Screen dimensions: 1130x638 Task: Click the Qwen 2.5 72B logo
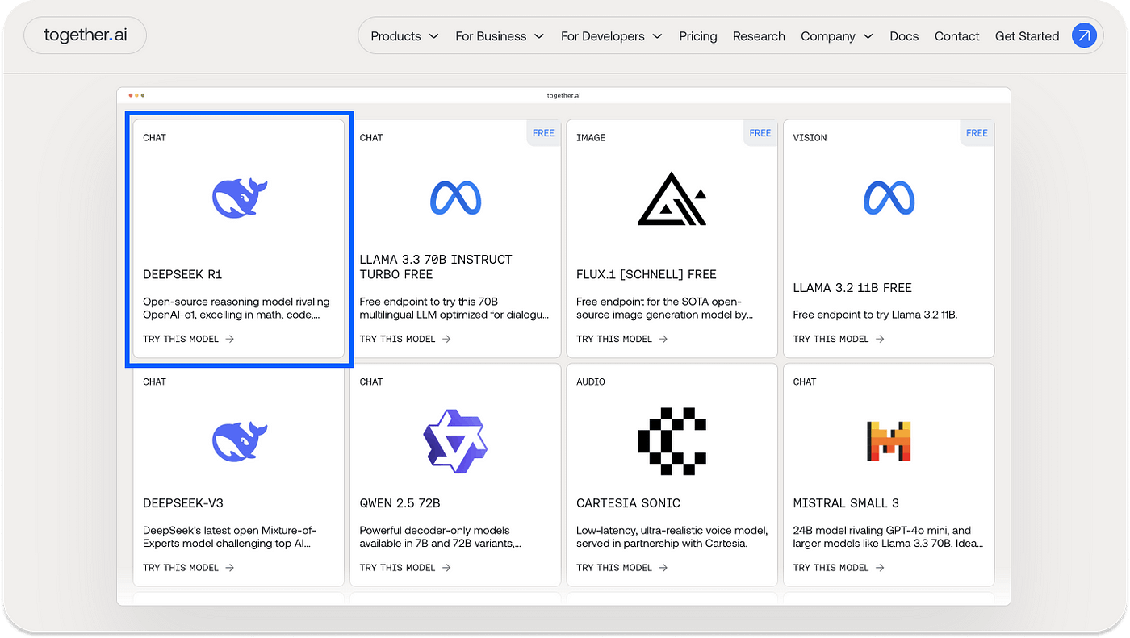455,442
